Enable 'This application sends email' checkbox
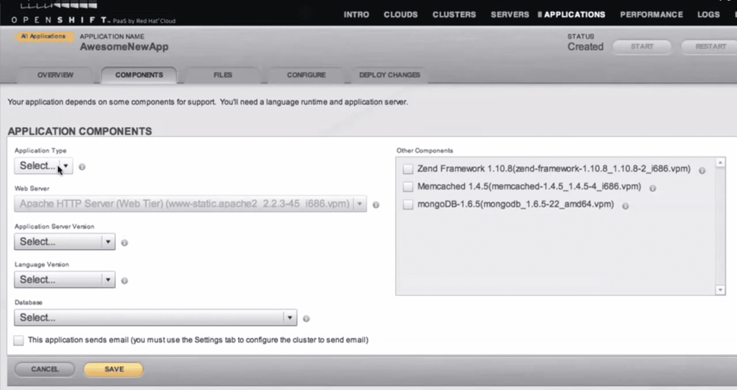This screenshot has width=737, height=390. click(x=18, y=340)
